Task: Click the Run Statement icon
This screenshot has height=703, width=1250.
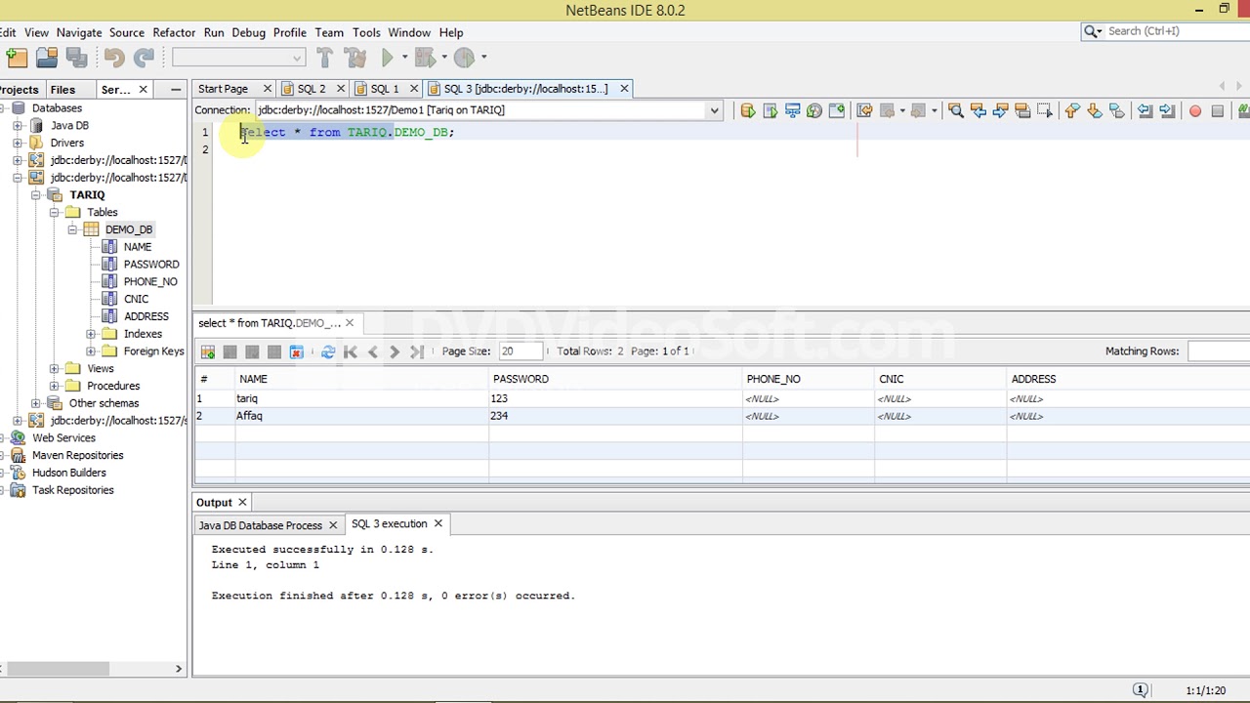Action: (771, 110)
